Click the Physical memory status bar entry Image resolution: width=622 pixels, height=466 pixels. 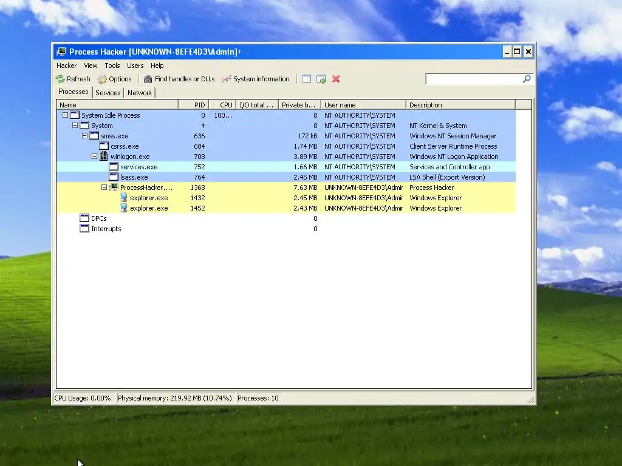click(174, 398)
